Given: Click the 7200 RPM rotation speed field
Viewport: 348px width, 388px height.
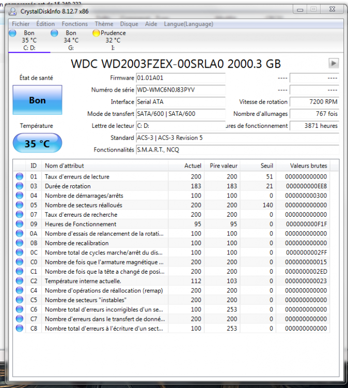Looking at the screenshot, I should [x=314, y=102].
